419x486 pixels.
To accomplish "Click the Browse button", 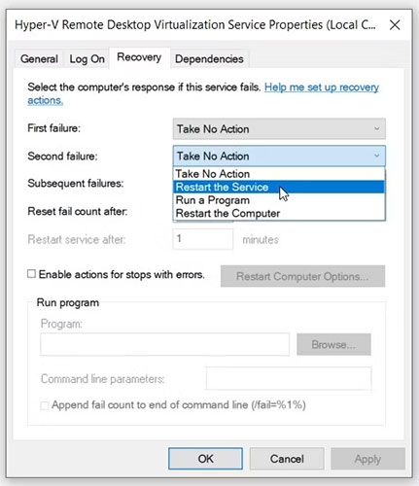I will point(333,344).
